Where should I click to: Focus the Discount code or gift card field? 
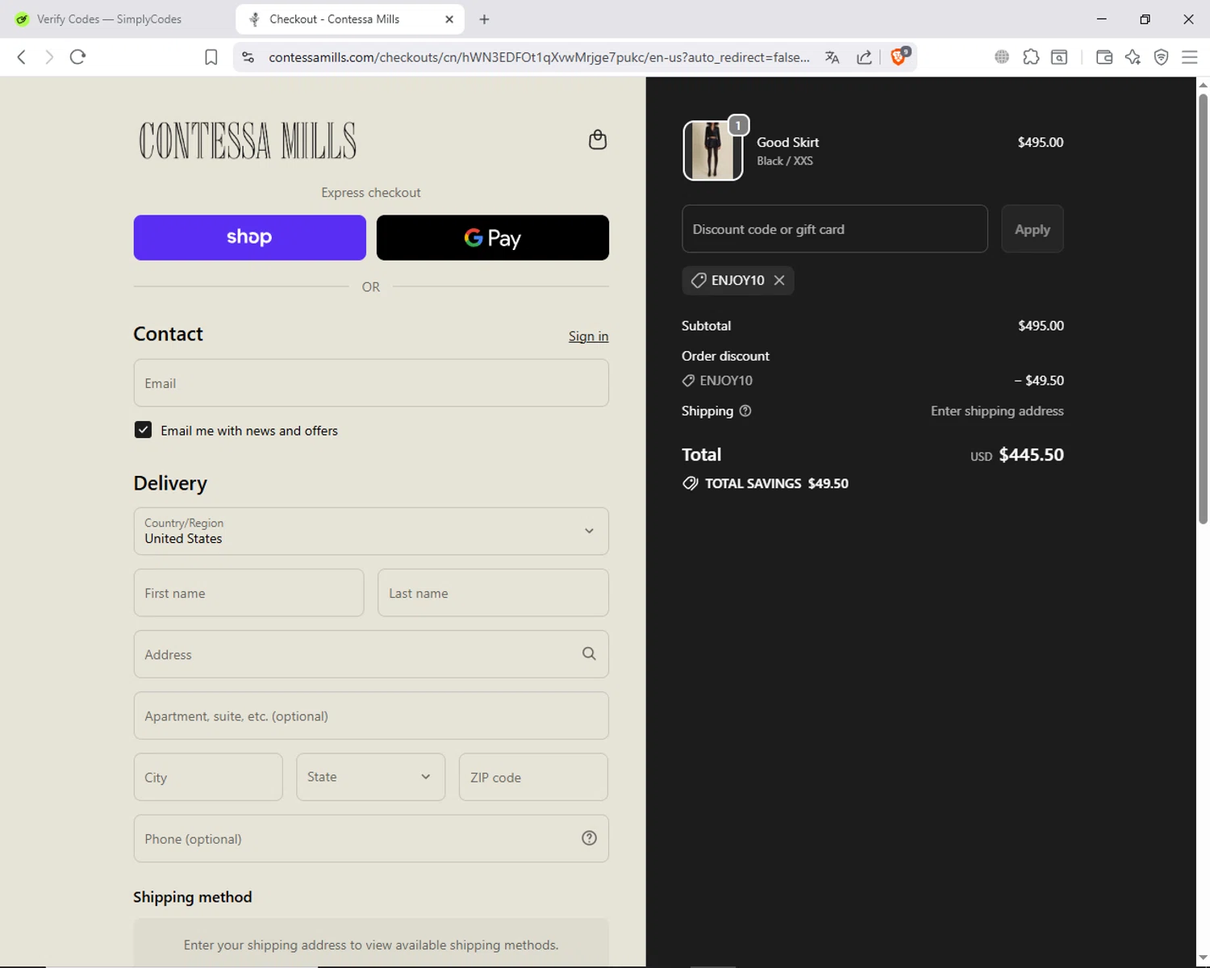(834, 229)
